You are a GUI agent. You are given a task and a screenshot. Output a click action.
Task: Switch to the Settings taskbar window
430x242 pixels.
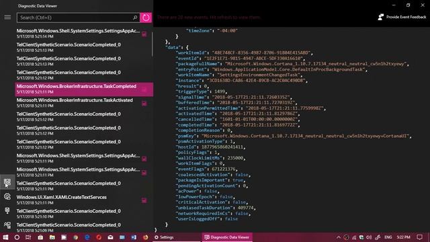[177, 237]
